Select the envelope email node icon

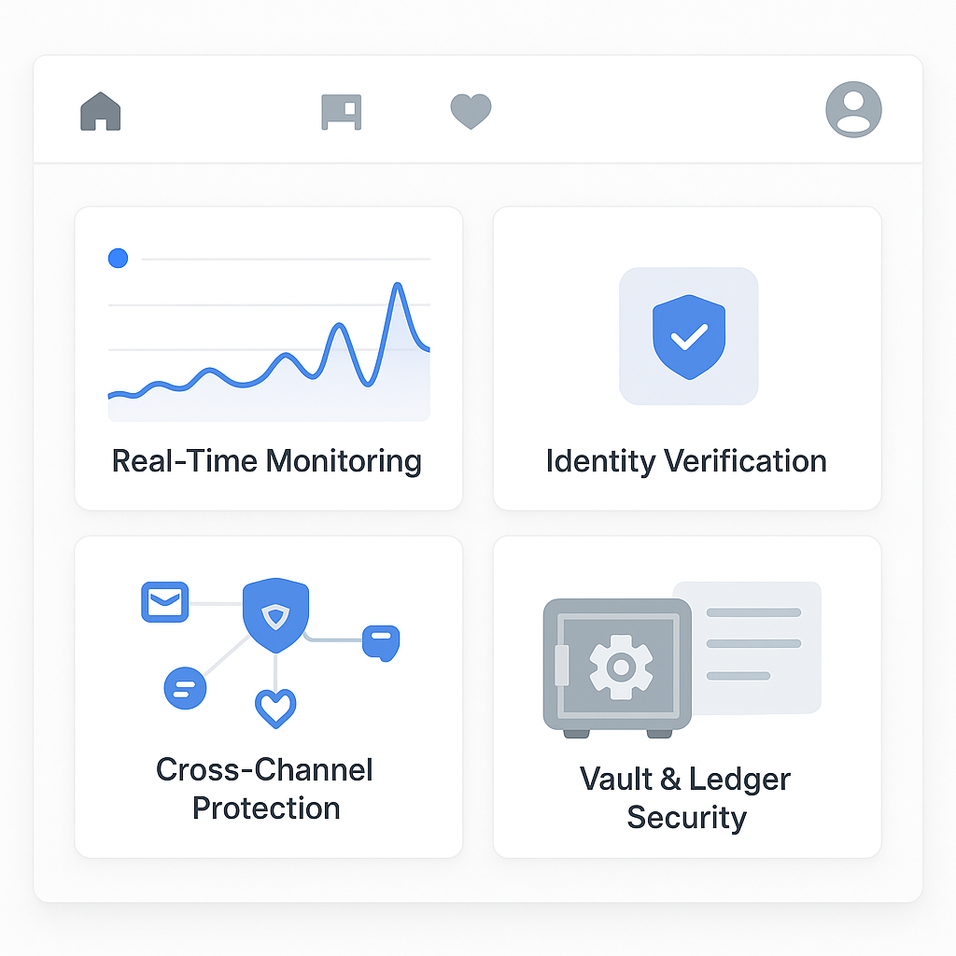164,602
